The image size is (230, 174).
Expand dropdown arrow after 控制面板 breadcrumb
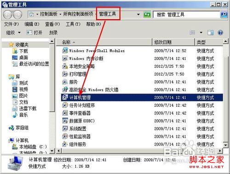[x=60, y=14]
